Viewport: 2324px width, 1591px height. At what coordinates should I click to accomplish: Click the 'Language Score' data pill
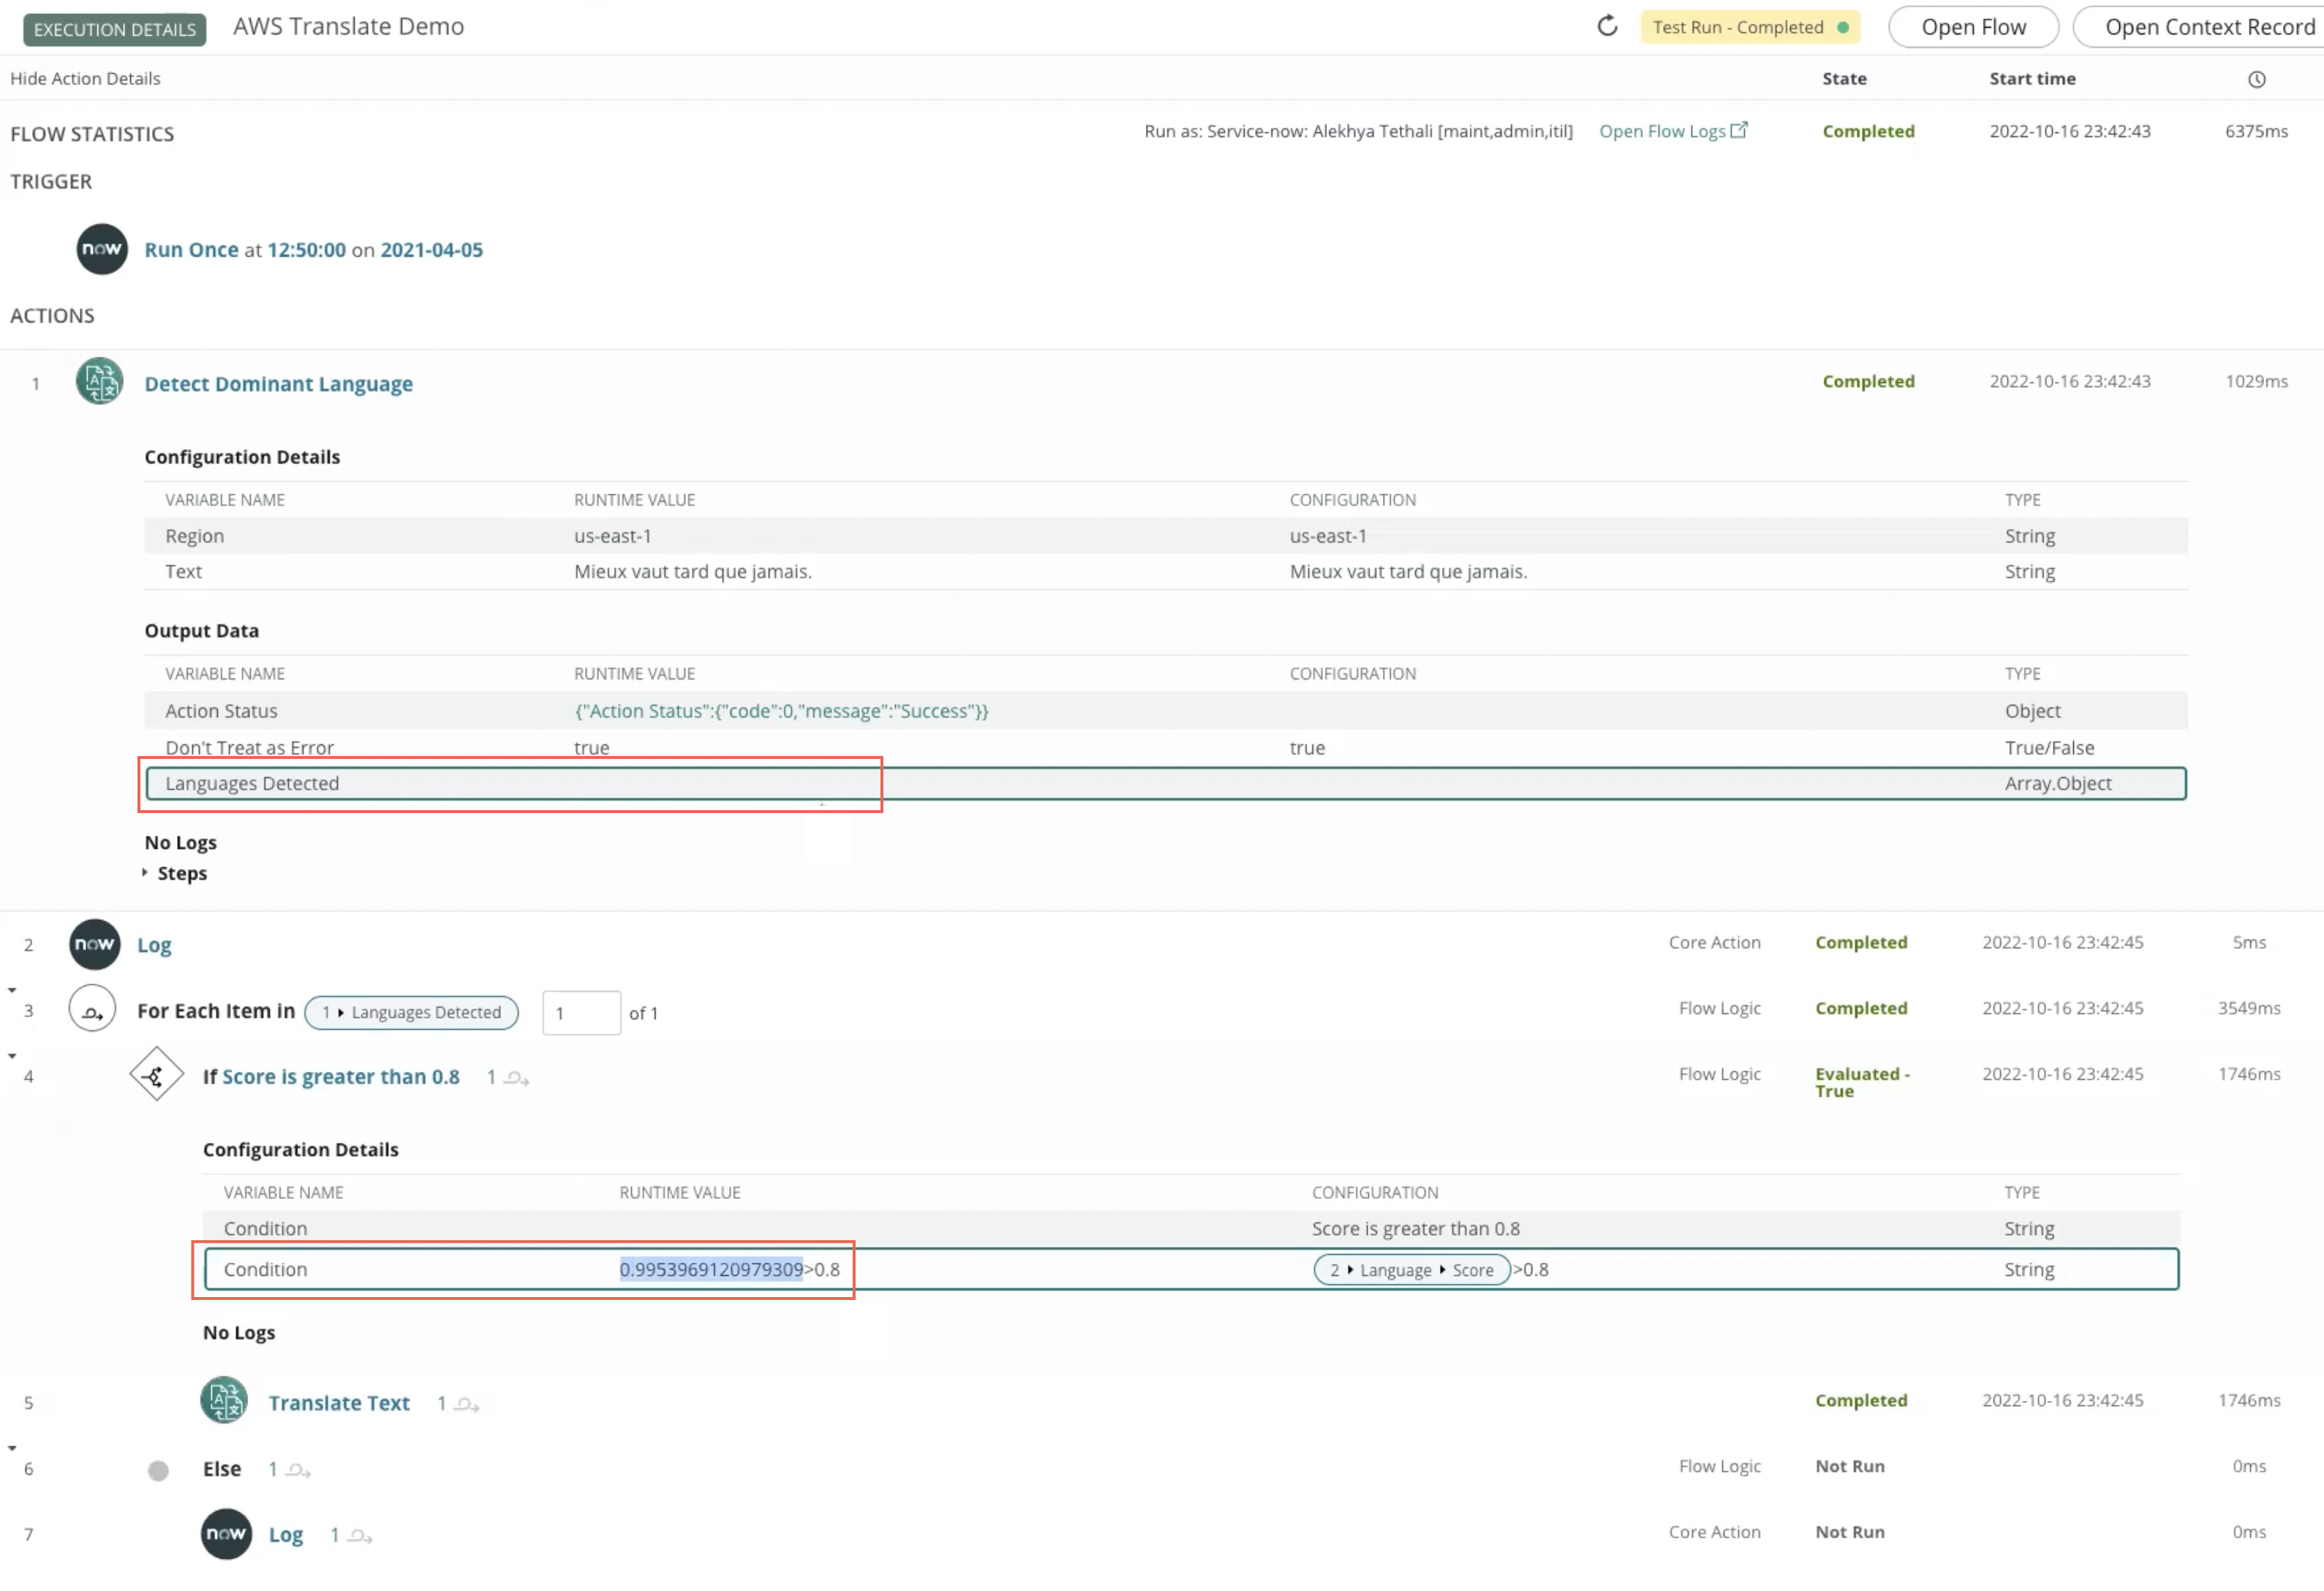[1411, 1270]
